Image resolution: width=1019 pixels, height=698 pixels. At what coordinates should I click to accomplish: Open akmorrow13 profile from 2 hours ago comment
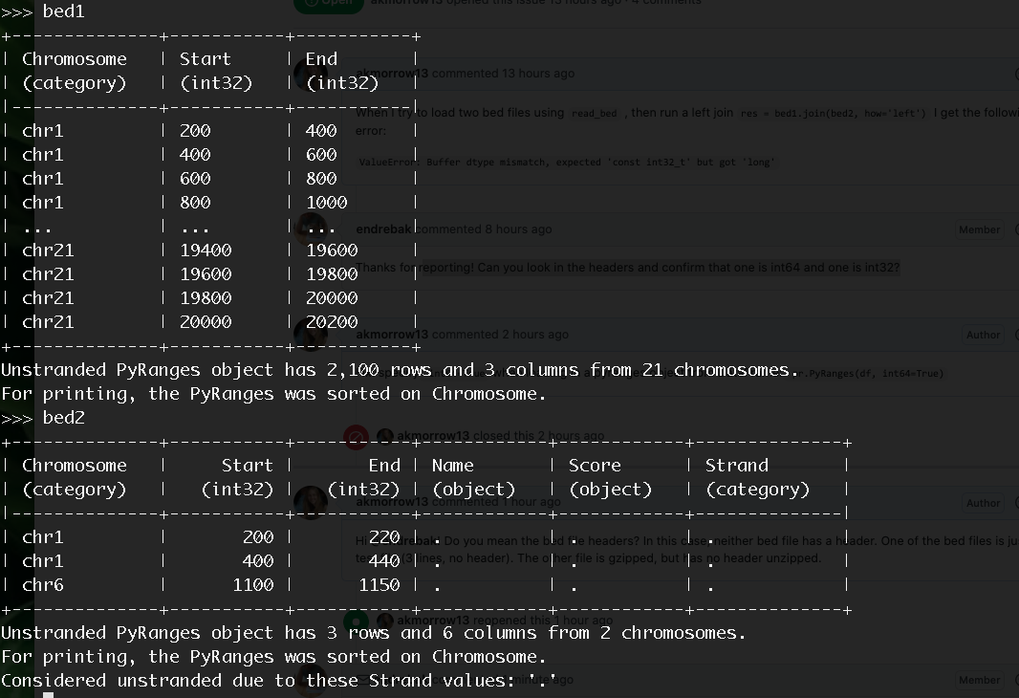coord(392,335)
